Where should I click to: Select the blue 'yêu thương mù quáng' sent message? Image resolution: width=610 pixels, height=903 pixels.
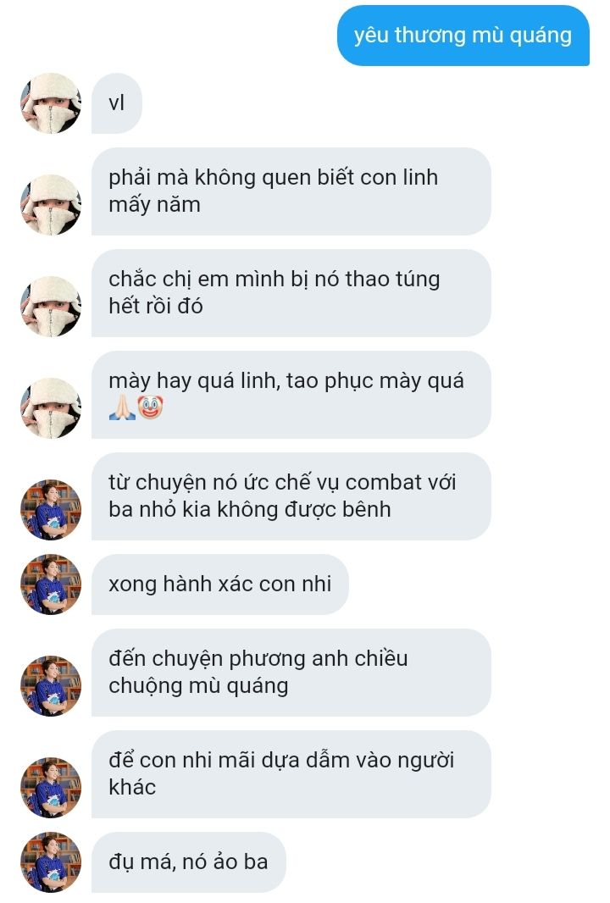tap(463, 35)
